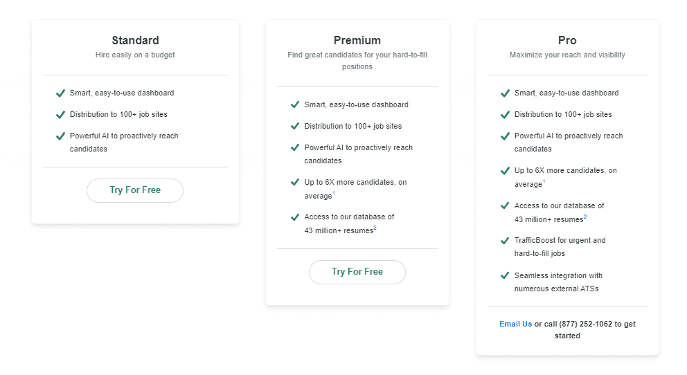Click Premium's checkmark for easy-to-use dashboard
The width and height of the screenshot is (687, 375).
click(x=295, y=105)
